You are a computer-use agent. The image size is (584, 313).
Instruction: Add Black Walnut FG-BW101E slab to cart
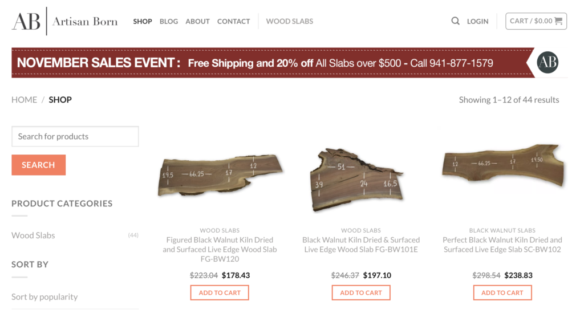[x=361, y=292]
